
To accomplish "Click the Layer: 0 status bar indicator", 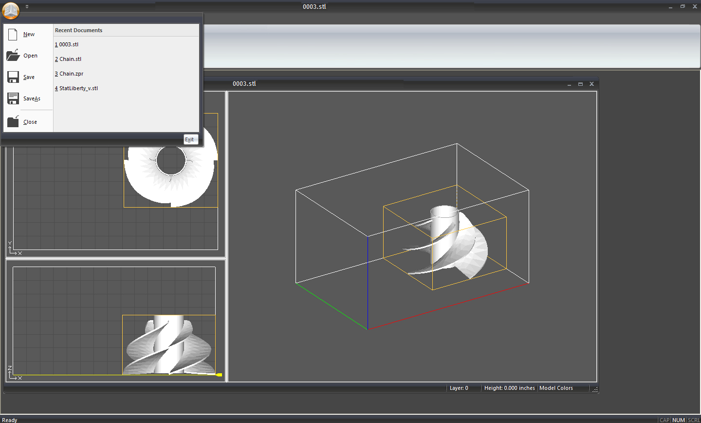I will click(x=459, y=388).
